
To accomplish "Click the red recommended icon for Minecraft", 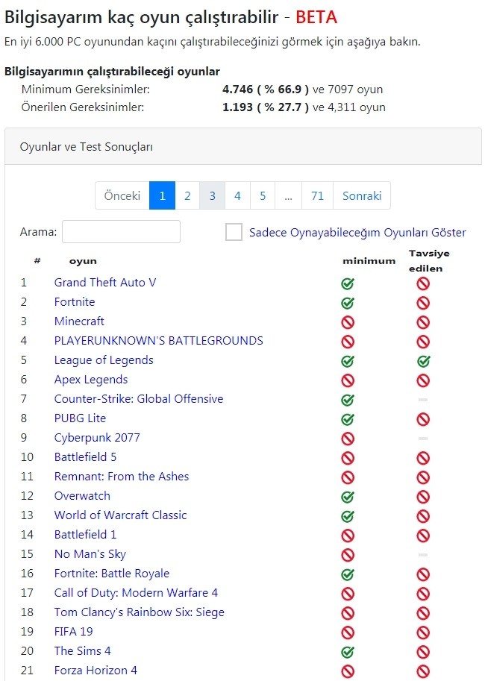I will [x=423, y=322].
